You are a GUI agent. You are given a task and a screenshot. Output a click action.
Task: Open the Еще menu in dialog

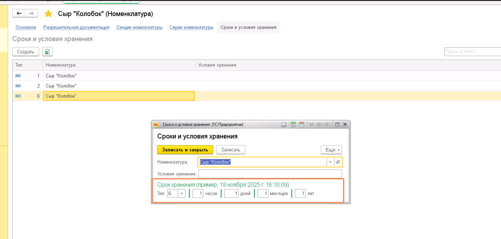(x=331, y=150)
